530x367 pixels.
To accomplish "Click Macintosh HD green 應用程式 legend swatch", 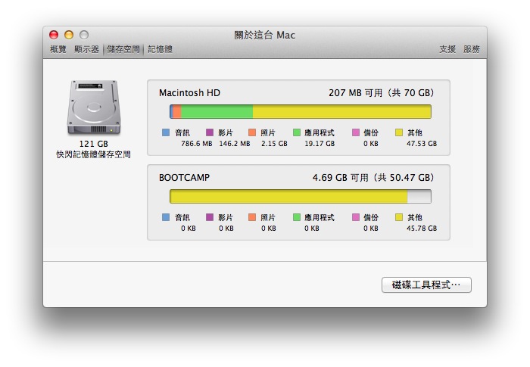I will click(298, 132).
